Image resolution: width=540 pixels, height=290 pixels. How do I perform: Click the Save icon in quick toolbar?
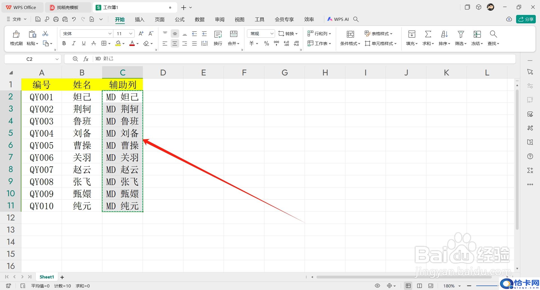(x=38, y=19)
